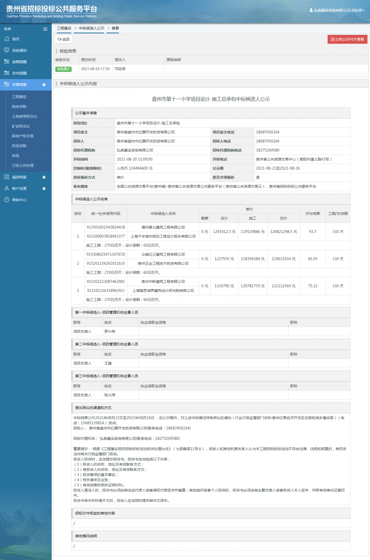
Task: Click project leader name 罗兴秀
Action: tap(110, 331)
